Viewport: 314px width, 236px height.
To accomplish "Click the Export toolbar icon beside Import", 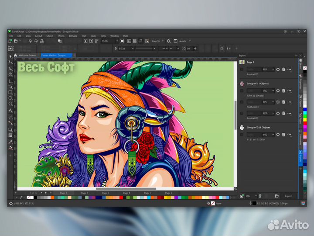I will [91, 41].
